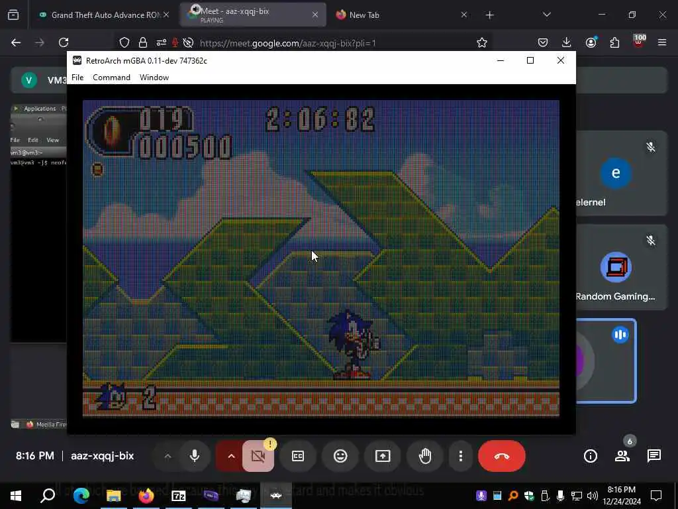Reload the current Firefox page

pyautogui.click(x=64, y=42)
